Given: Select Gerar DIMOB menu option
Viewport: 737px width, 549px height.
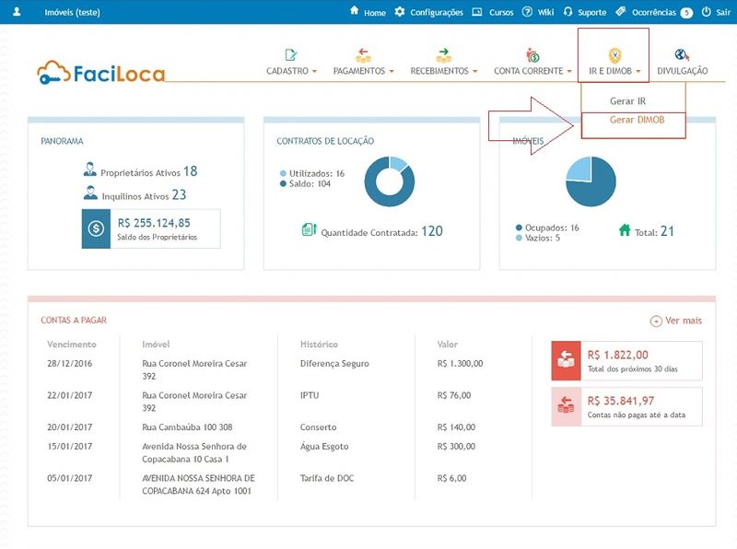Looking at the screenshot, I should (637, 120).
